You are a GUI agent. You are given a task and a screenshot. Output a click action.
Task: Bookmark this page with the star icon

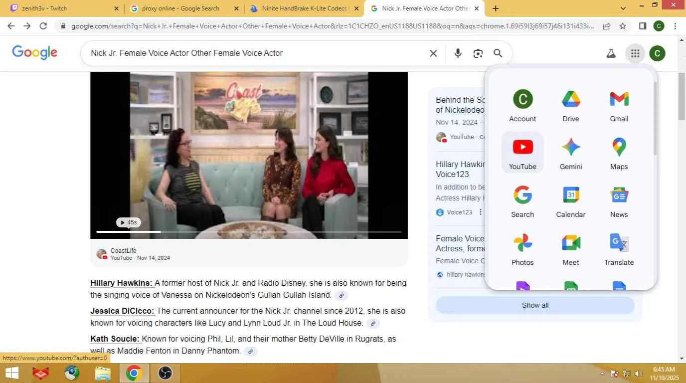(623, 26)
